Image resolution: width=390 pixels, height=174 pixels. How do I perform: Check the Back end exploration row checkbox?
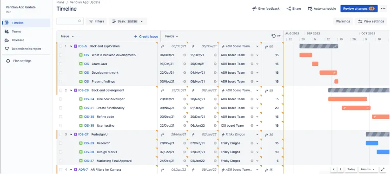(60, 46)
